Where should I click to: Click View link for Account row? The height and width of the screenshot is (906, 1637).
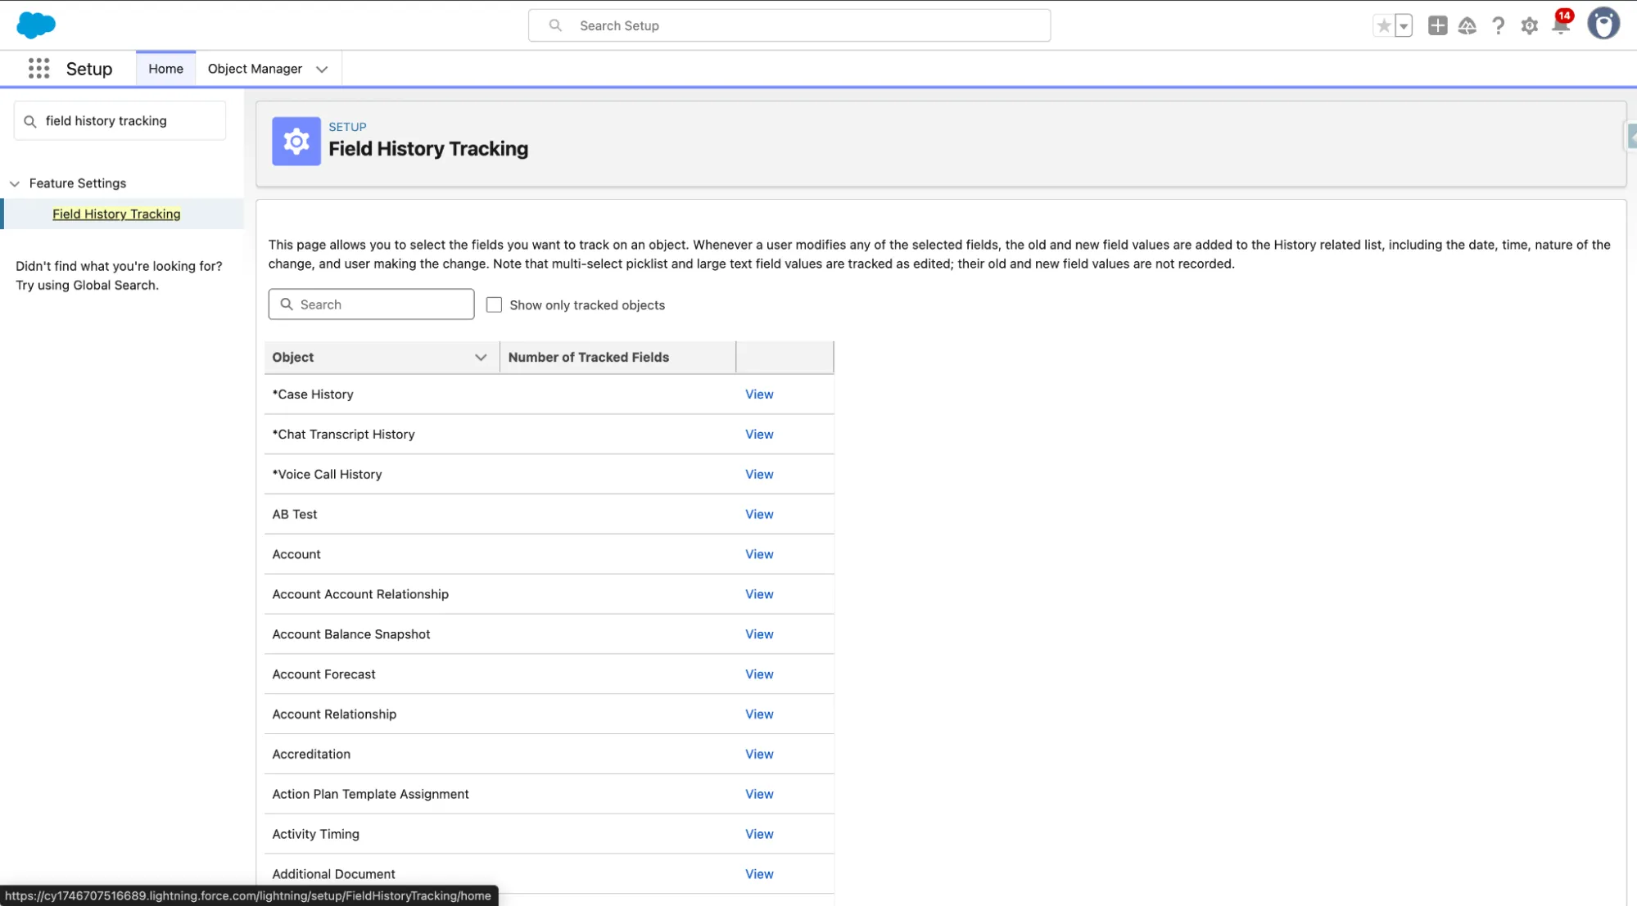[x=758, y=555]
